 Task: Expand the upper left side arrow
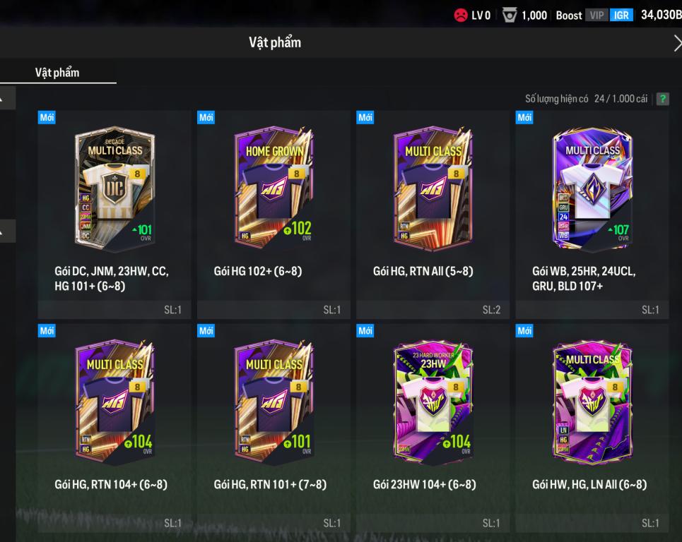tap(7, 97)
